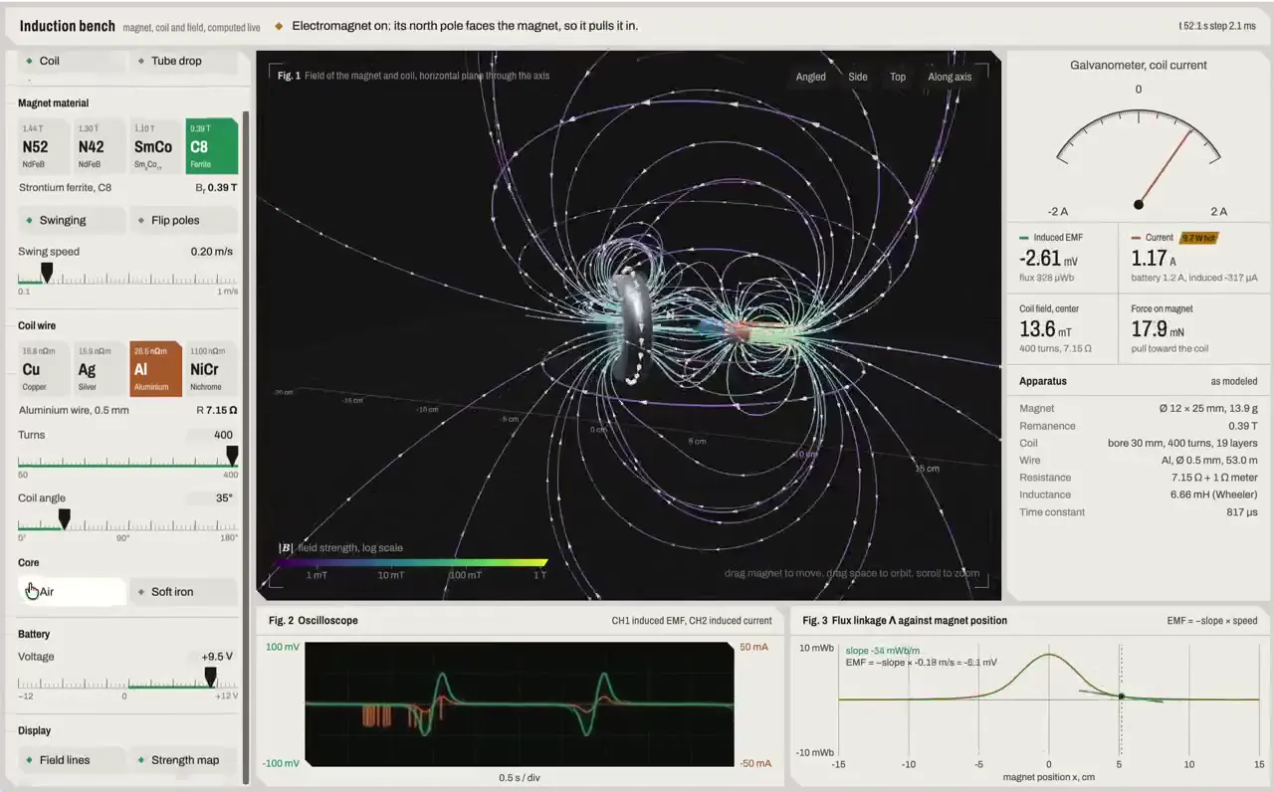Select the Soft iron core
The height and width of the screenshot is (792, 1274).
(x=184, y=591)
